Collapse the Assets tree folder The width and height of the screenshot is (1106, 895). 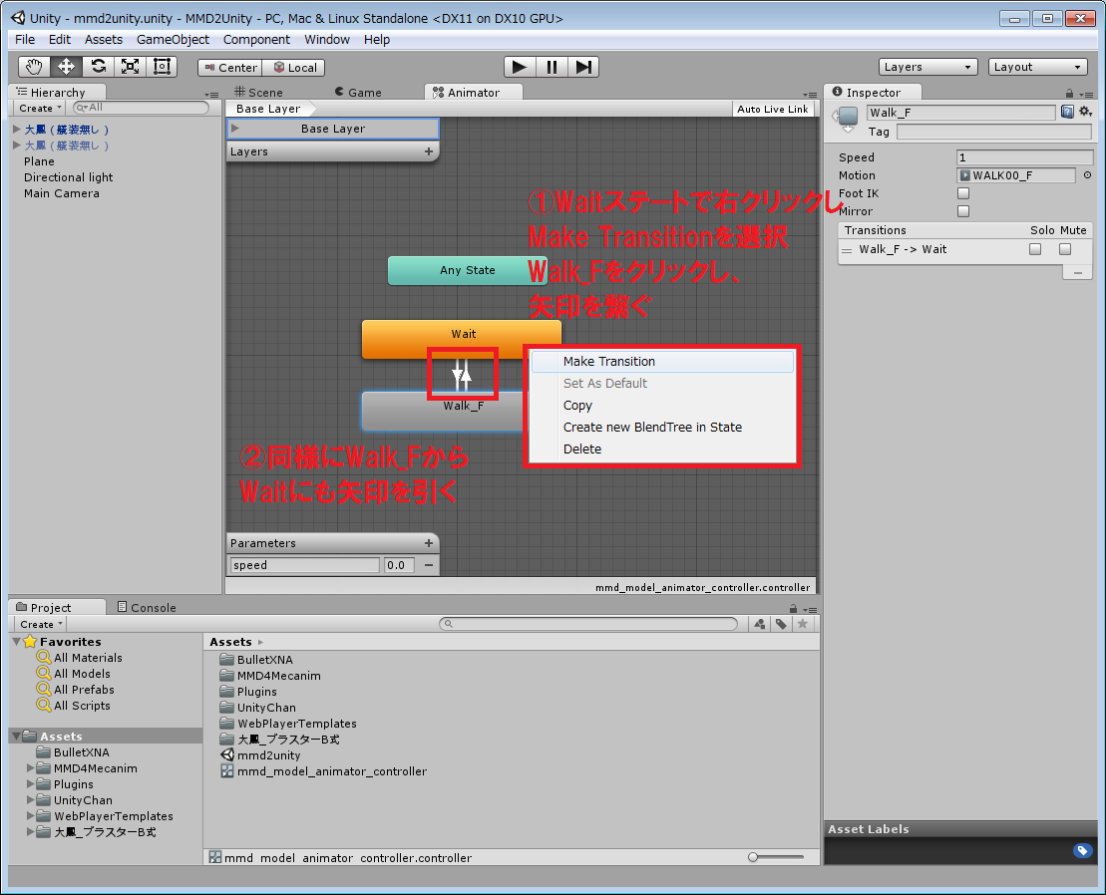17,736
